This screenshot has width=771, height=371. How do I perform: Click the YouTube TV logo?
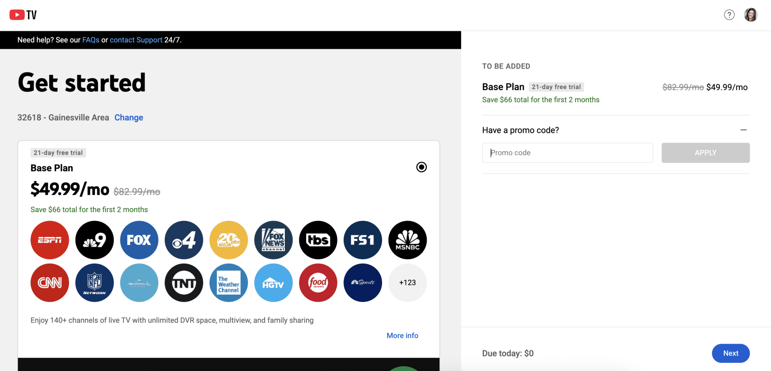23,15
